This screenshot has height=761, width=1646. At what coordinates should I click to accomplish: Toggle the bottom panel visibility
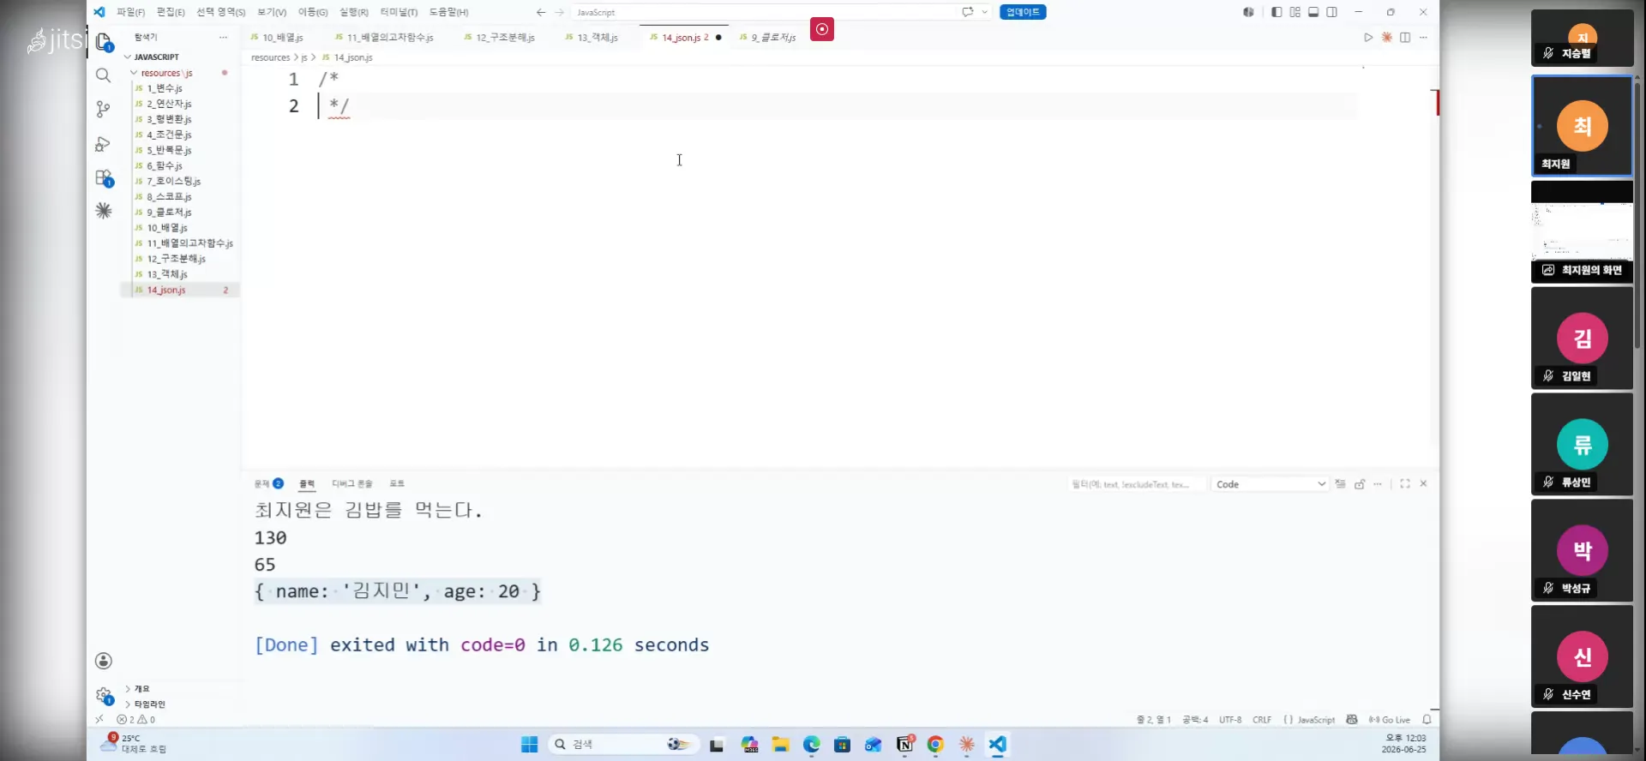tap(1313, 12)
